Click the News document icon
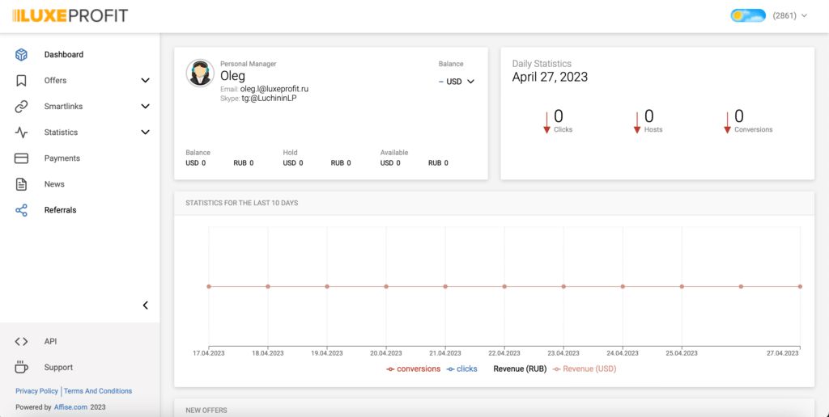Image resolution: width=829 pixels, height=417 pixels. [x=22, y=184]
